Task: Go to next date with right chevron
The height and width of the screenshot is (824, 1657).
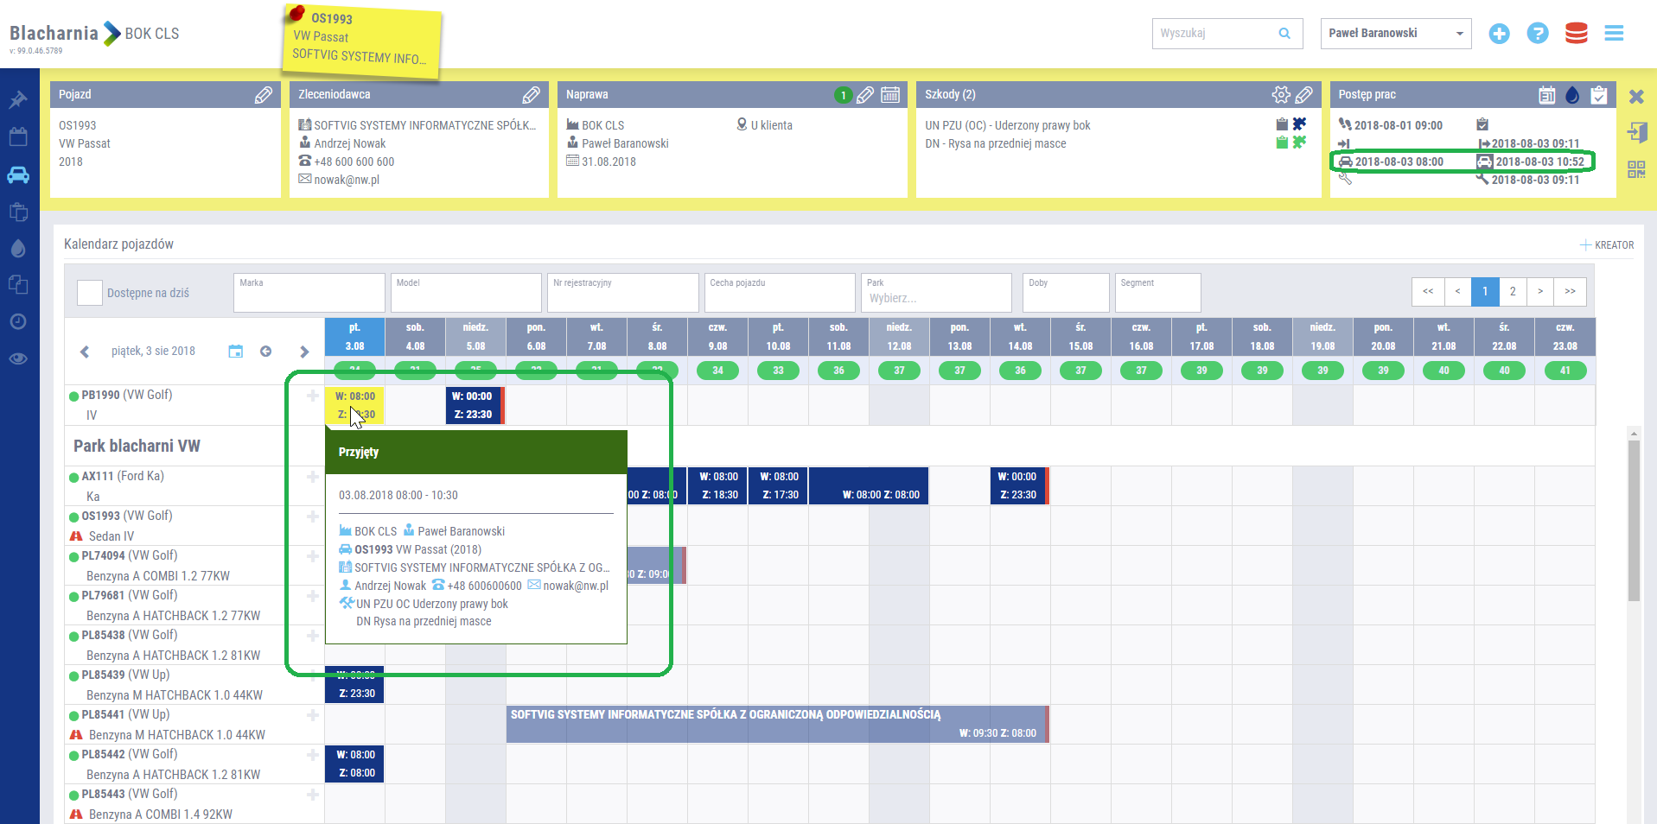Action: click(304, 352)
